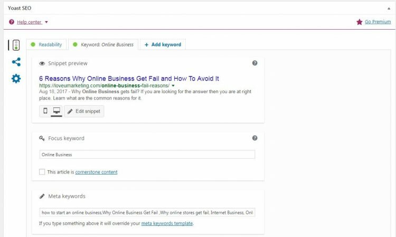
Task: Click the green dot on Keyword tab
Action: (x=75, y=44)
